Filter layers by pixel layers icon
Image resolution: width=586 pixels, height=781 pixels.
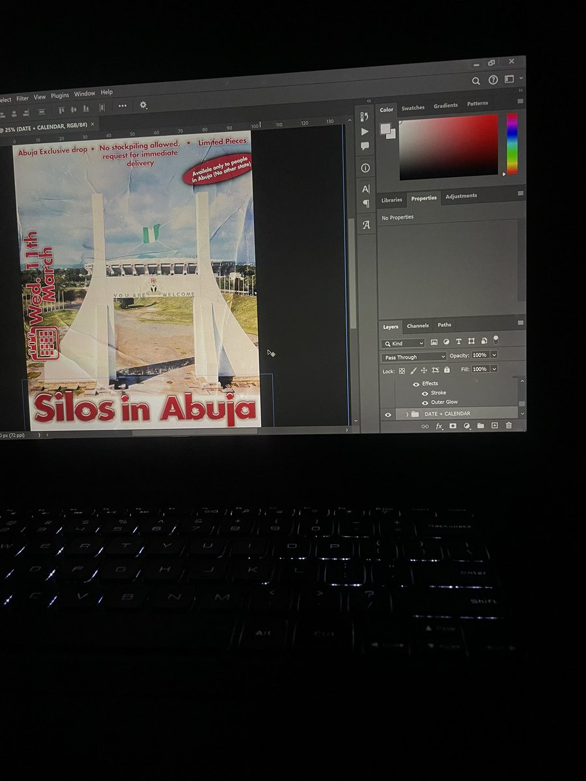tap(434, 342)
